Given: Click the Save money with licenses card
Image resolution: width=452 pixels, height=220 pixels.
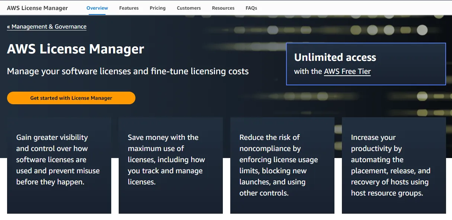Looking at the screenshot, I should click(171, 165).
